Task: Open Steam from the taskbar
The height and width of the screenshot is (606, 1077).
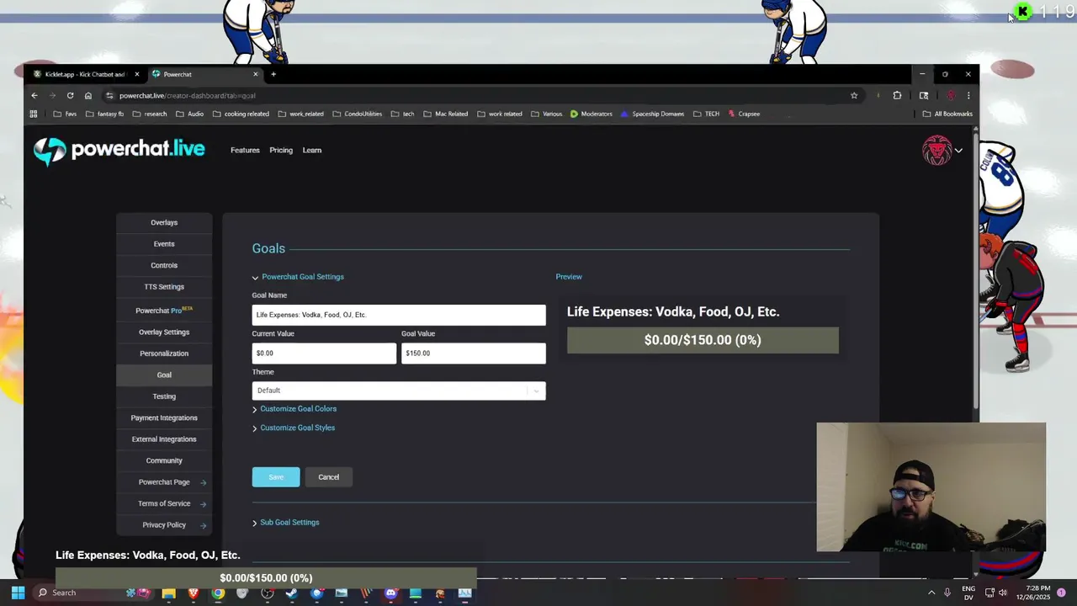Action: click(x=292, y=593)
